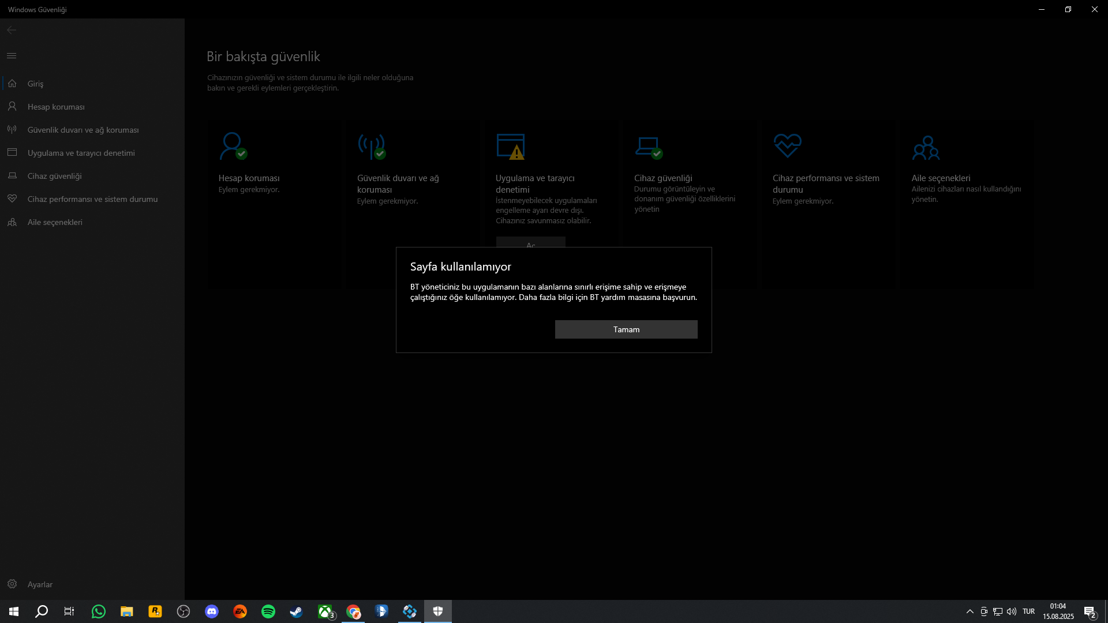Screen dimensions: 1108x623
Task: Open Hesap koruması from sidebar
Action: coord(56,107)
